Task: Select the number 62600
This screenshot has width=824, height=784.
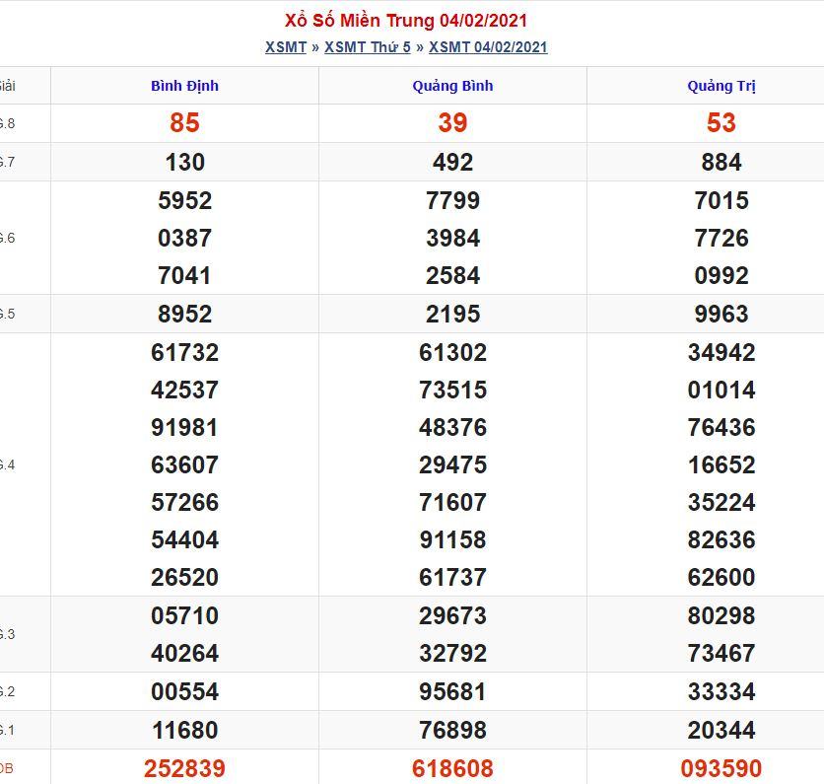Action: coord(721,577)
